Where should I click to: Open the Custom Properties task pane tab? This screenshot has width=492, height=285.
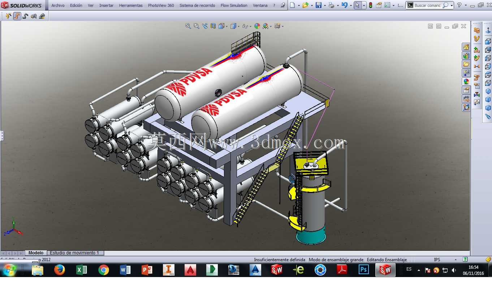coord(466,90)
